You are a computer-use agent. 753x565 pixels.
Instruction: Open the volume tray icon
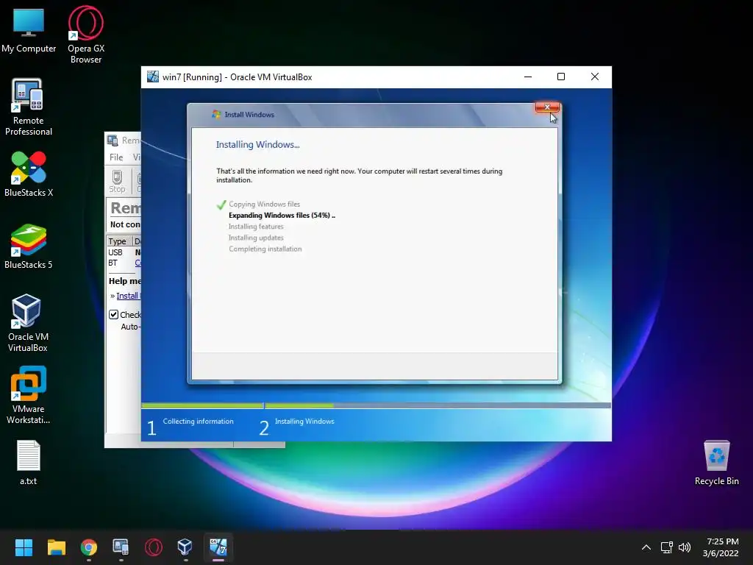pos(685,547)
